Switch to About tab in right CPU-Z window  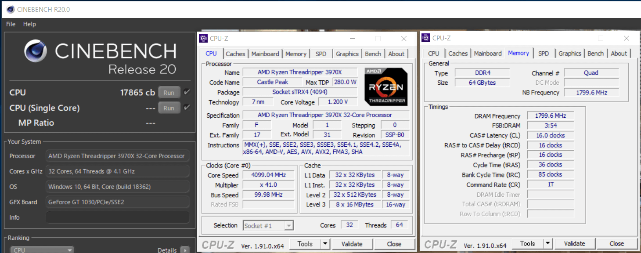619,54
